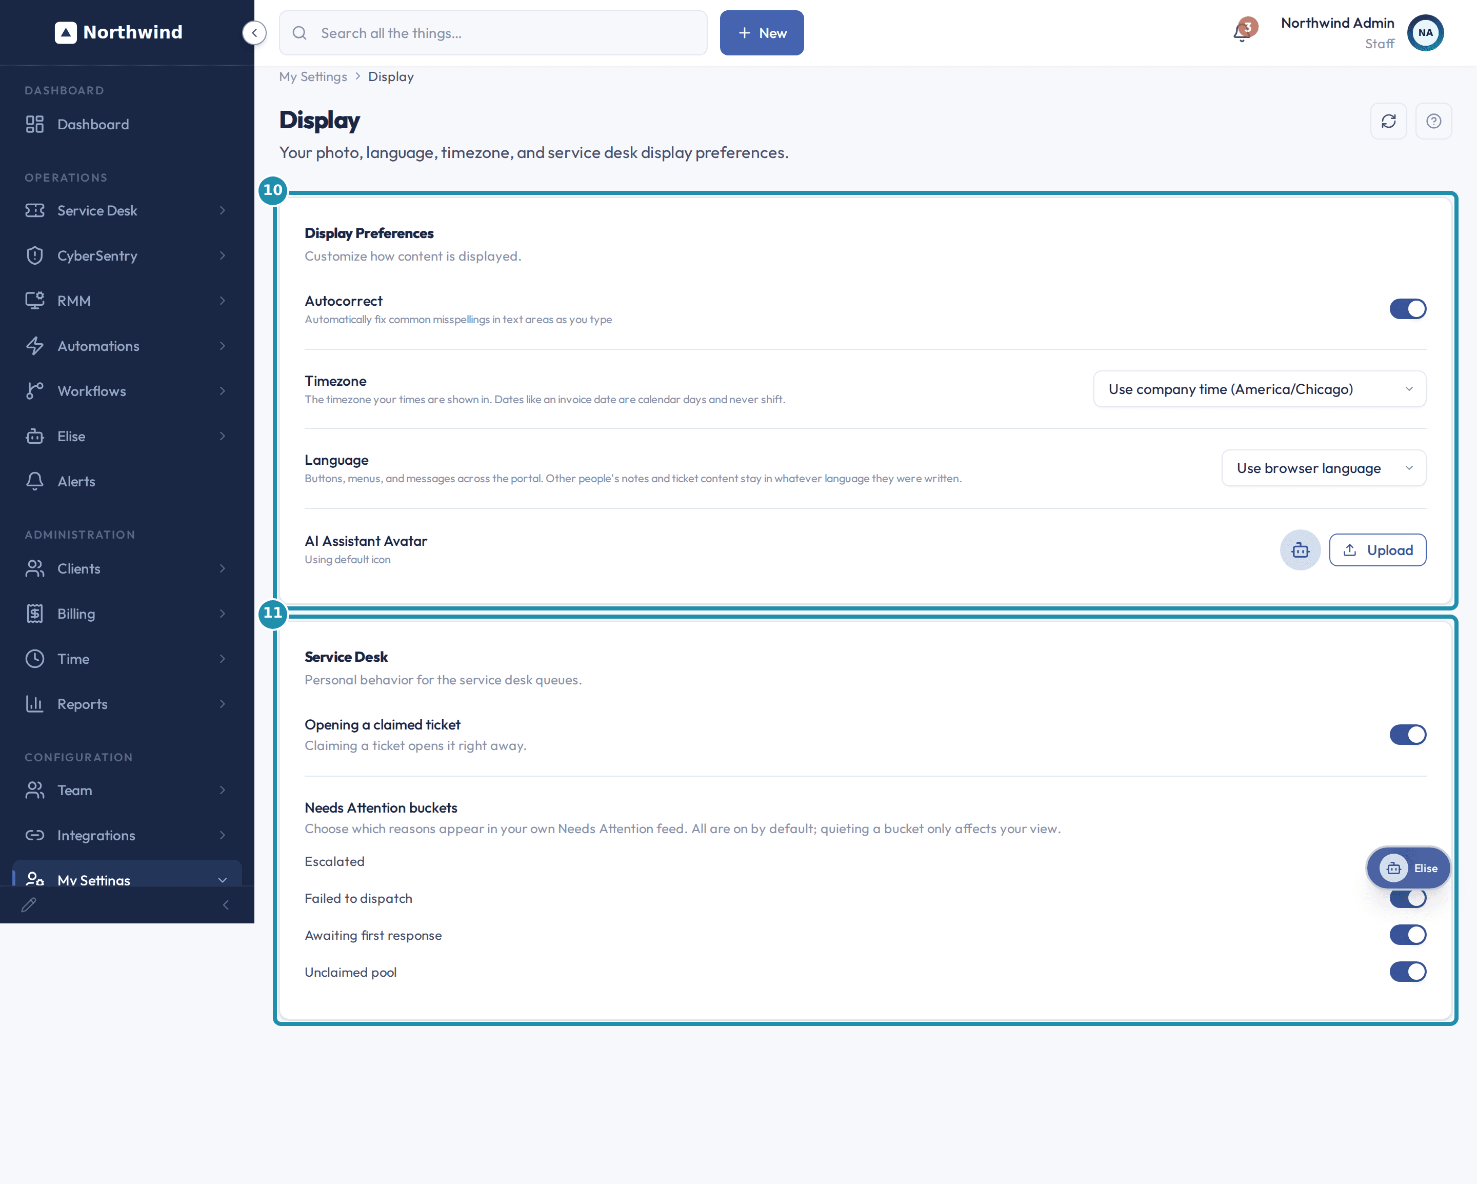The height and width of the screenshot is (1184, 1477).
Task: Click the Clients people icon
Action: click(x=35, y=569)
